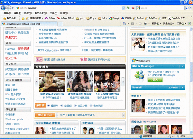Viewport: 193px width, 139px height.
Task: Go forward with the browser Forward arrow
Action: point(8,8)
